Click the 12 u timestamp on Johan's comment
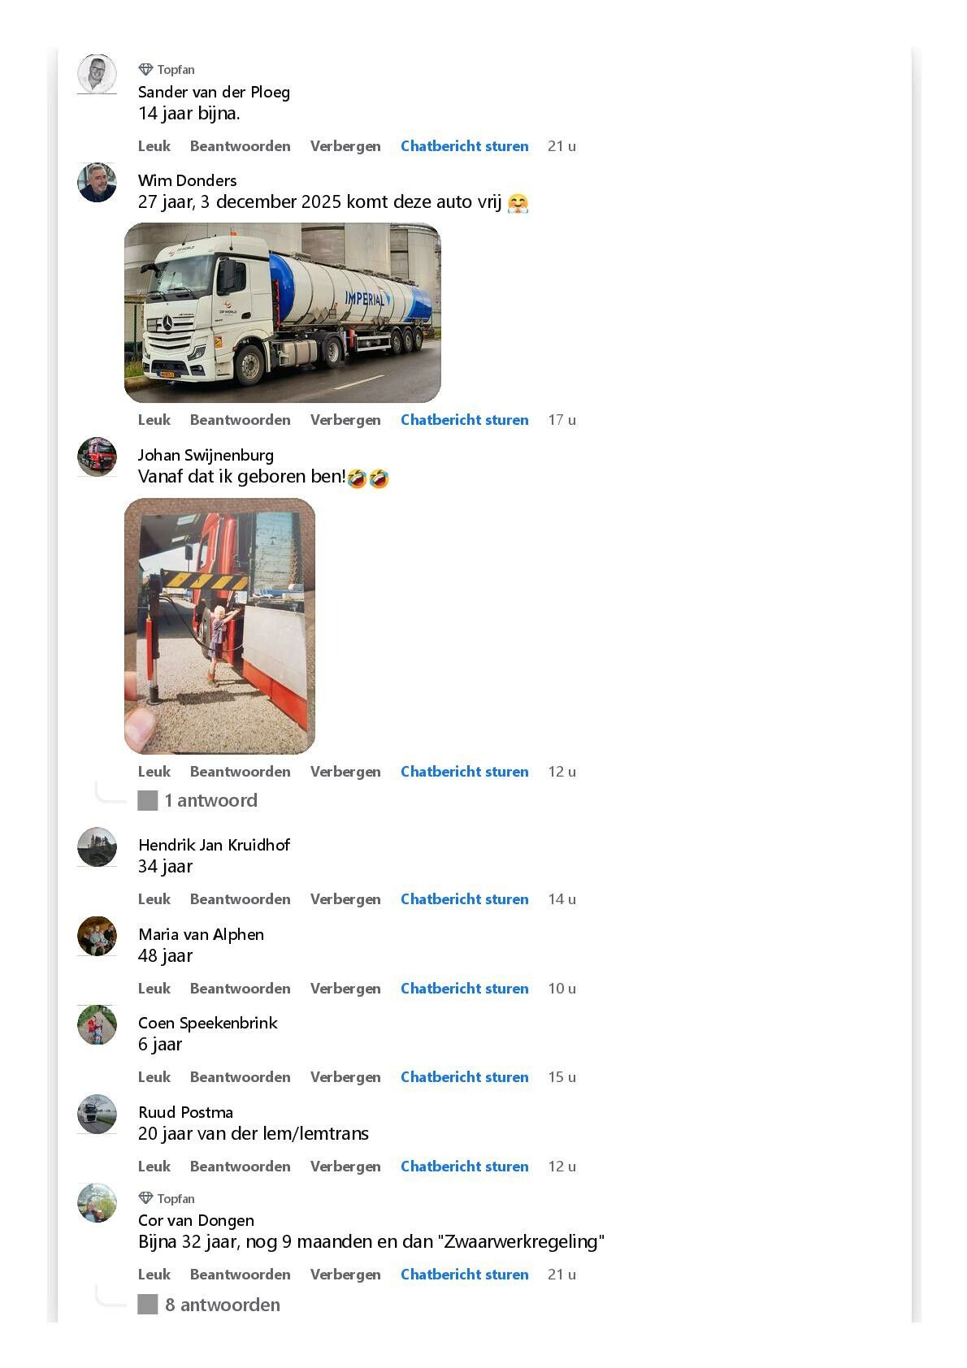This screenshot has height=1368, width=967. pyautogui.click(x=562, y=772)
